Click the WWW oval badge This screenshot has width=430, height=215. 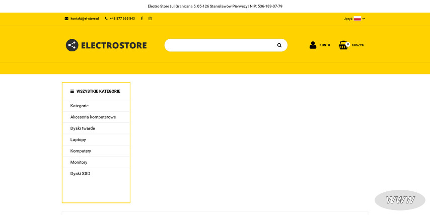(x=400, y=200)
